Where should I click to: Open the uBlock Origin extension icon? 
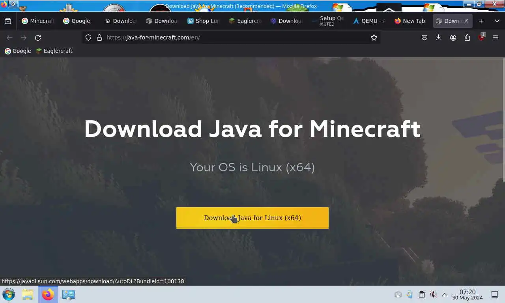click(x=481, y=37)
